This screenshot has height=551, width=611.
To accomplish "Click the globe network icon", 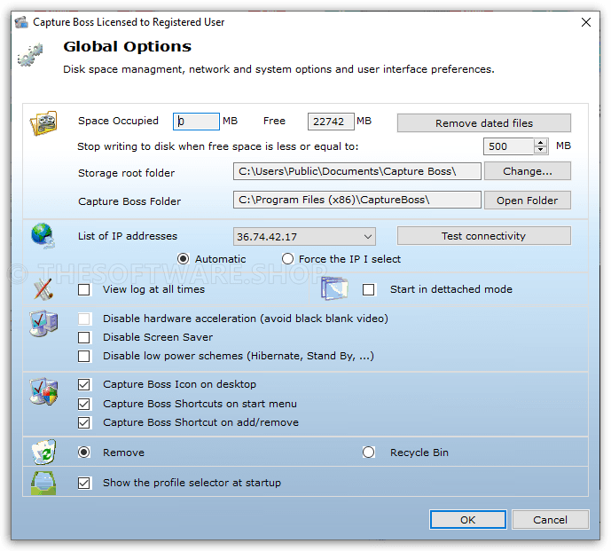I will 43,235.
